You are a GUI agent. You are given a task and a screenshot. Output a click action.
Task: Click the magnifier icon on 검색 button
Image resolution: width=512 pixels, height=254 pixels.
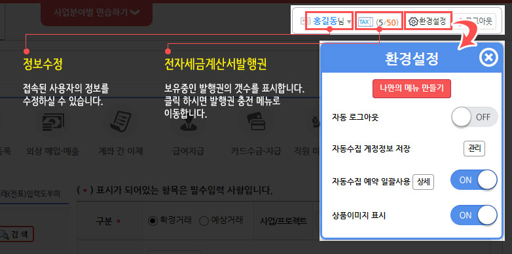tap(5, 234)
